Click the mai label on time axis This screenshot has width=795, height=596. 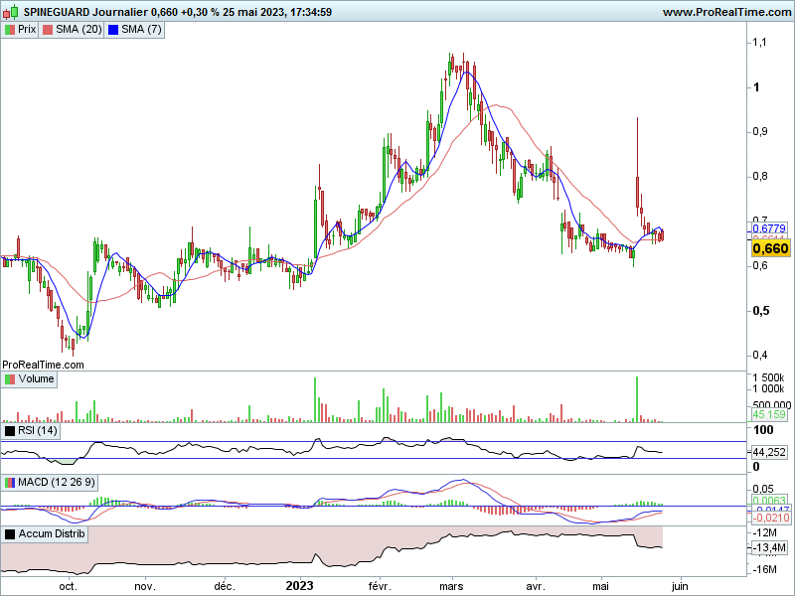pyautogui.click(x=600, y=586)
